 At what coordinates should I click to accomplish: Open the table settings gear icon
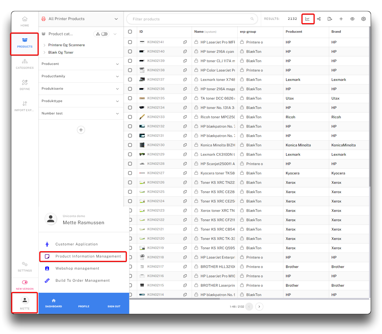[x=363, y=19]
